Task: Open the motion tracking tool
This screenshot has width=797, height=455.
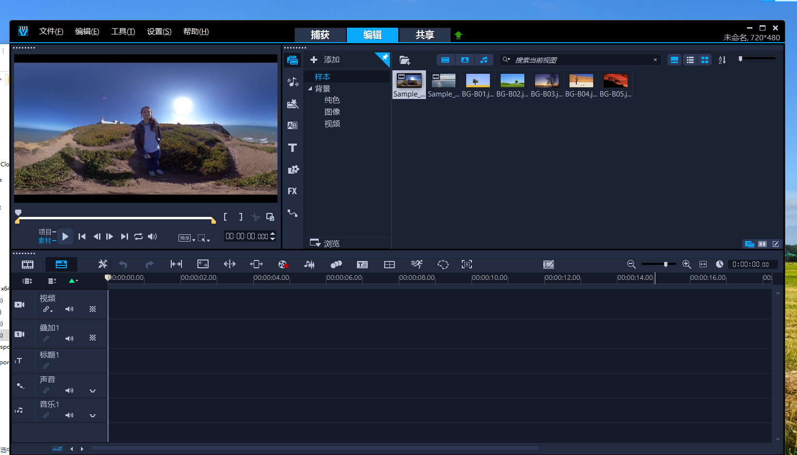Action: point(416,264)
